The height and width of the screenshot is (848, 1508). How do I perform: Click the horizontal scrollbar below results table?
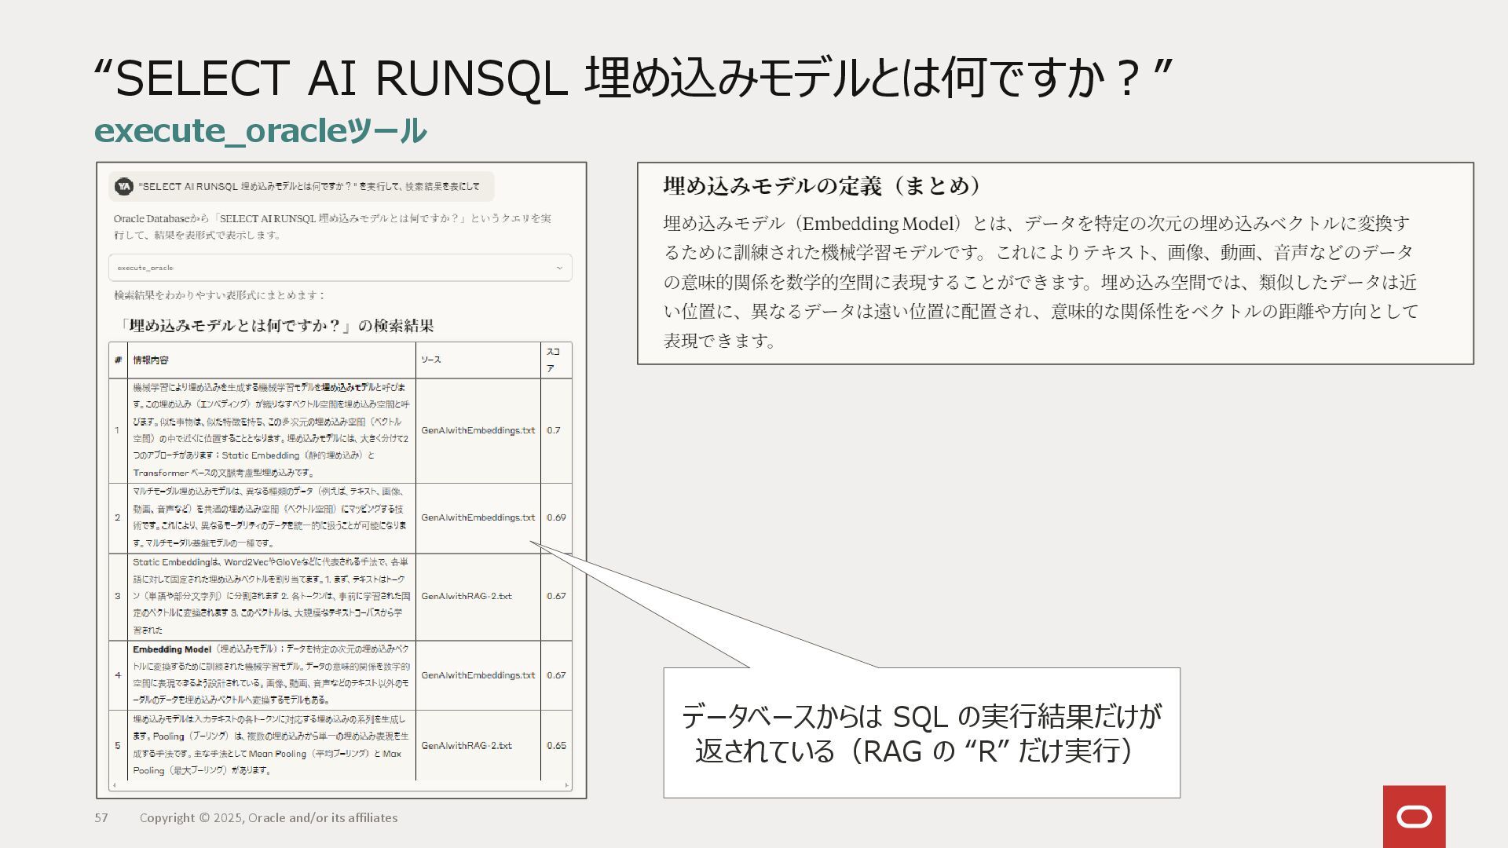tap(340, 785)
